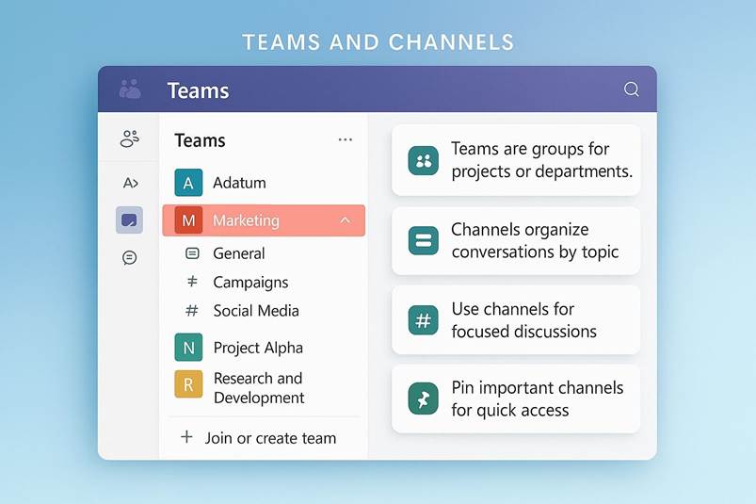The image size is (756, 504).
Task: Click the highlighted active rail icon
Action: click(130, 220)
